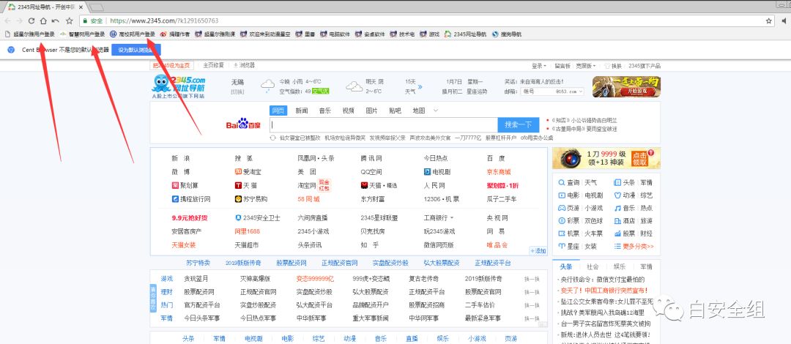
Task: Expand the 工商银行 dropdown arrow
Action: tap(451, 218)
